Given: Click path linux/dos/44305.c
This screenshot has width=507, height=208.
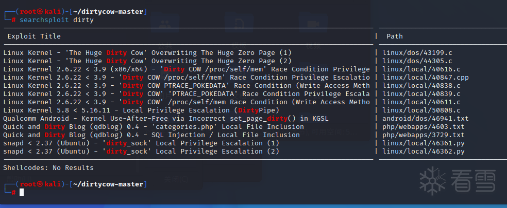Looking at the screenshot, I should click(417, 61).
